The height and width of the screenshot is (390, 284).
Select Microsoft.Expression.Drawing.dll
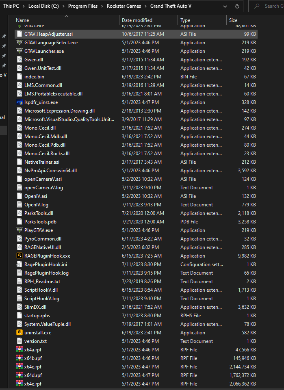(x=136, y=110)
